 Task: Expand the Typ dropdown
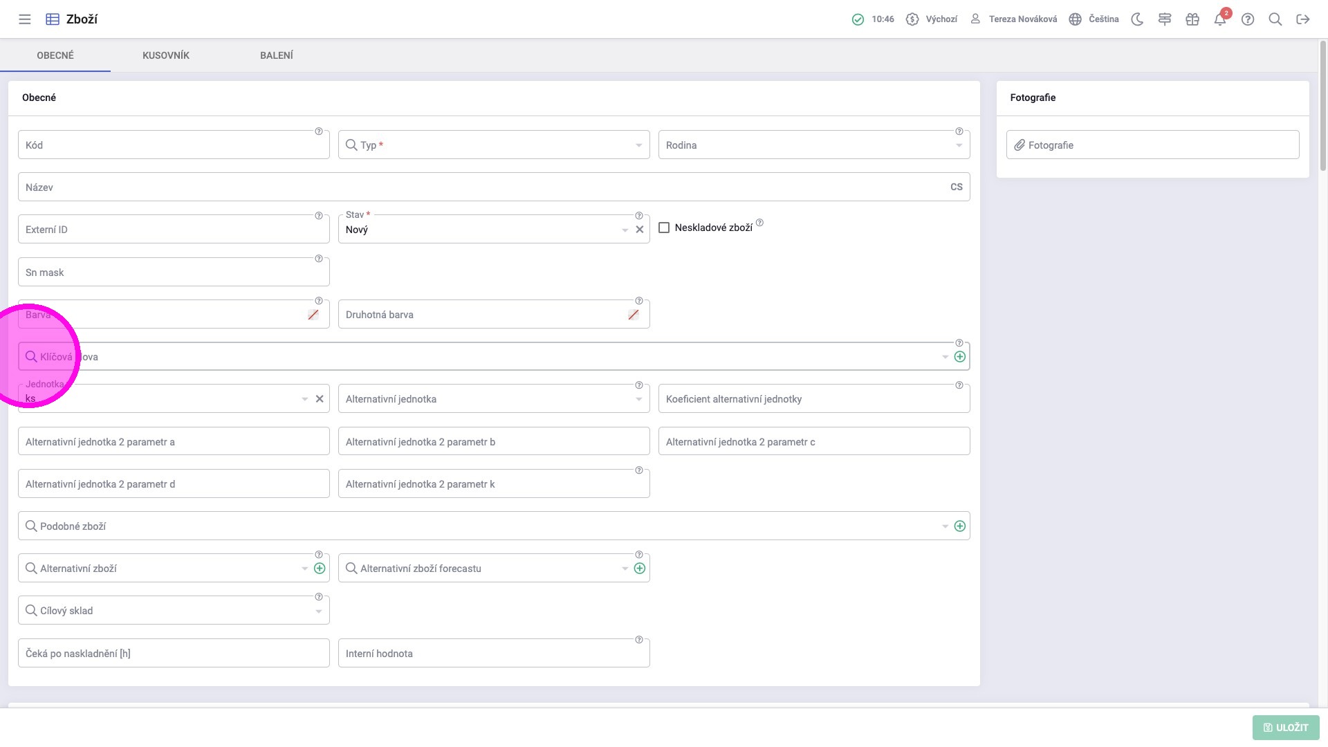coord(638,145)
